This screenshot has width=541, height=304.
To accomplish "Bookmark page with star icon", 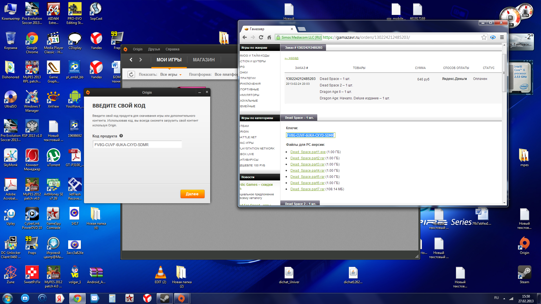I will (484, 37).
